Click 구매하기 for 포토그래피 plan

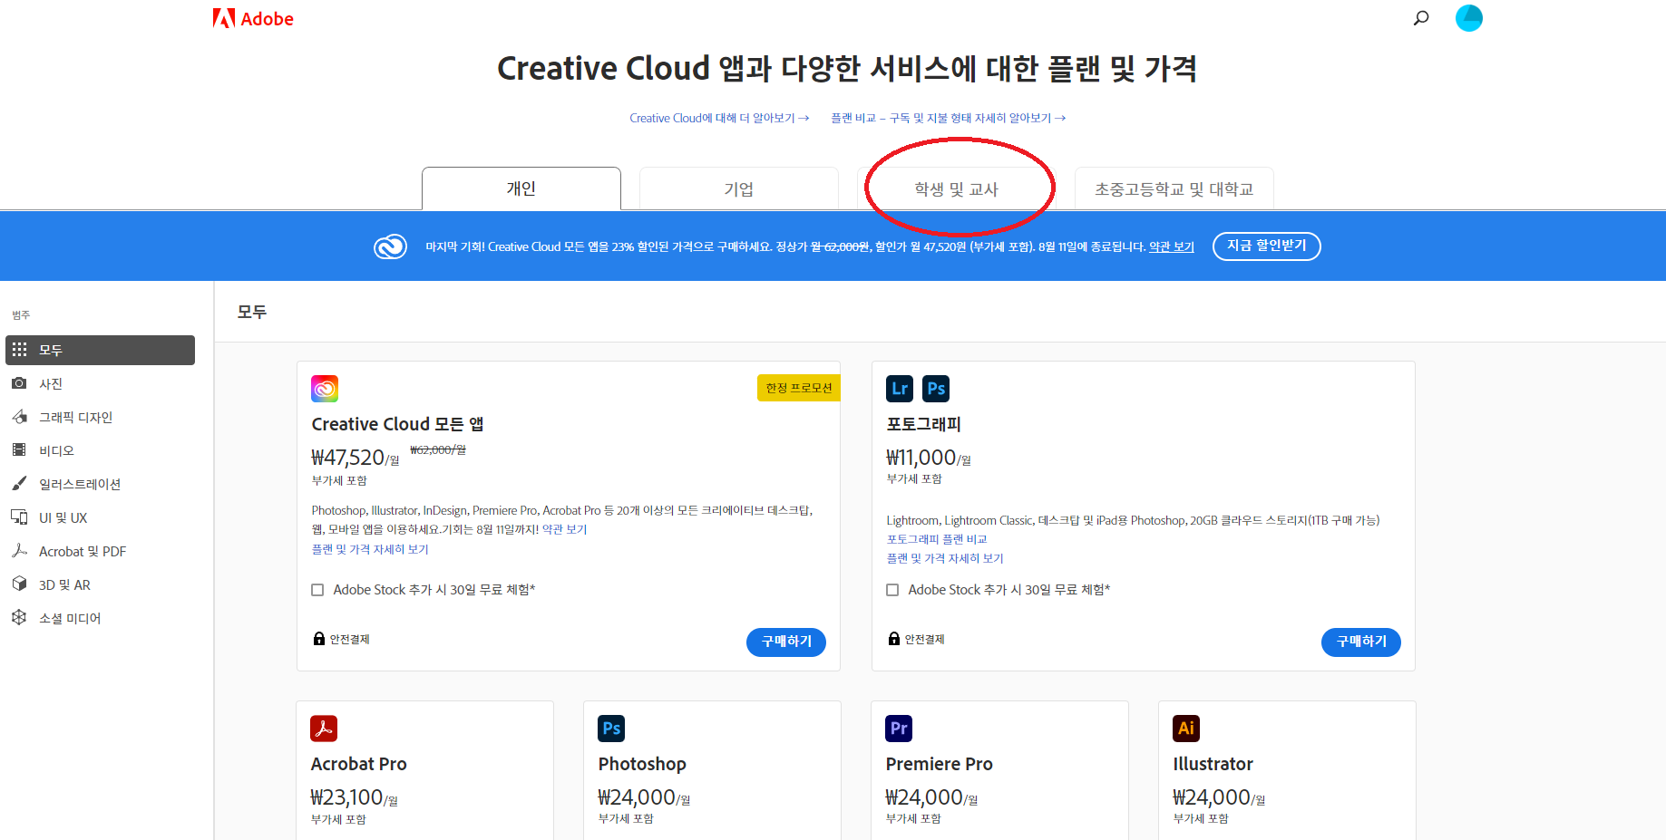1361,642
